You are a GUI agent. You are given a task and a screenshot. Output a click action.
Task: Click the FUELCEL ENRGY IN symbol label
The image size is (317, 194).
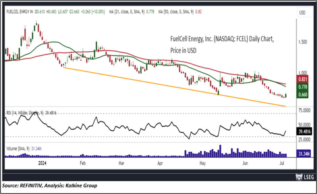point(20,12)
